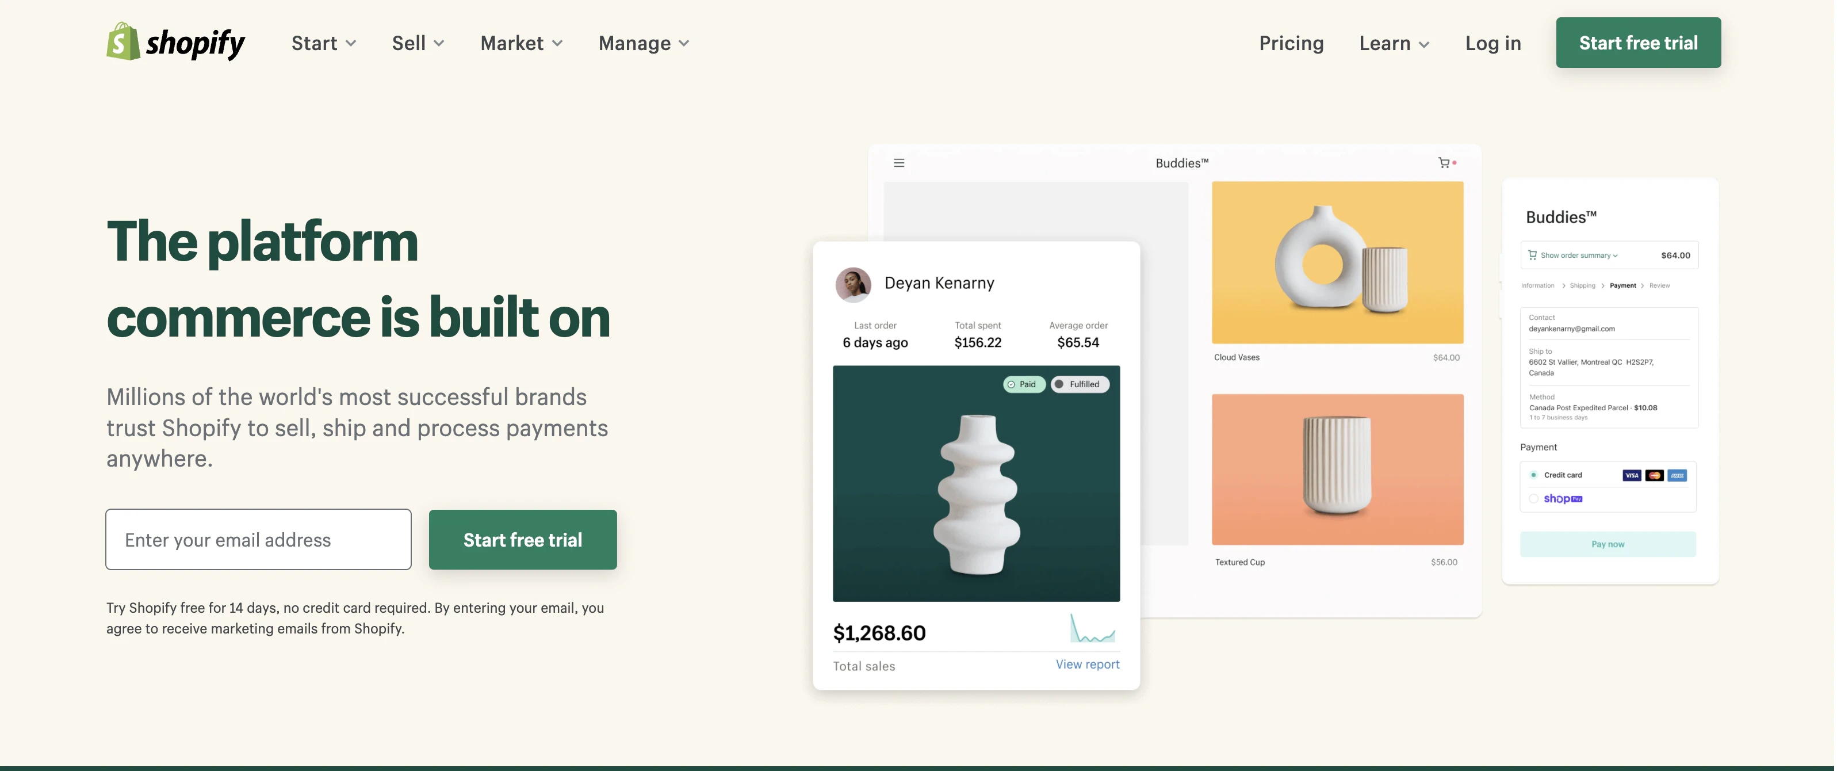Click the Cloud Vases product image

click(1337, 262)
